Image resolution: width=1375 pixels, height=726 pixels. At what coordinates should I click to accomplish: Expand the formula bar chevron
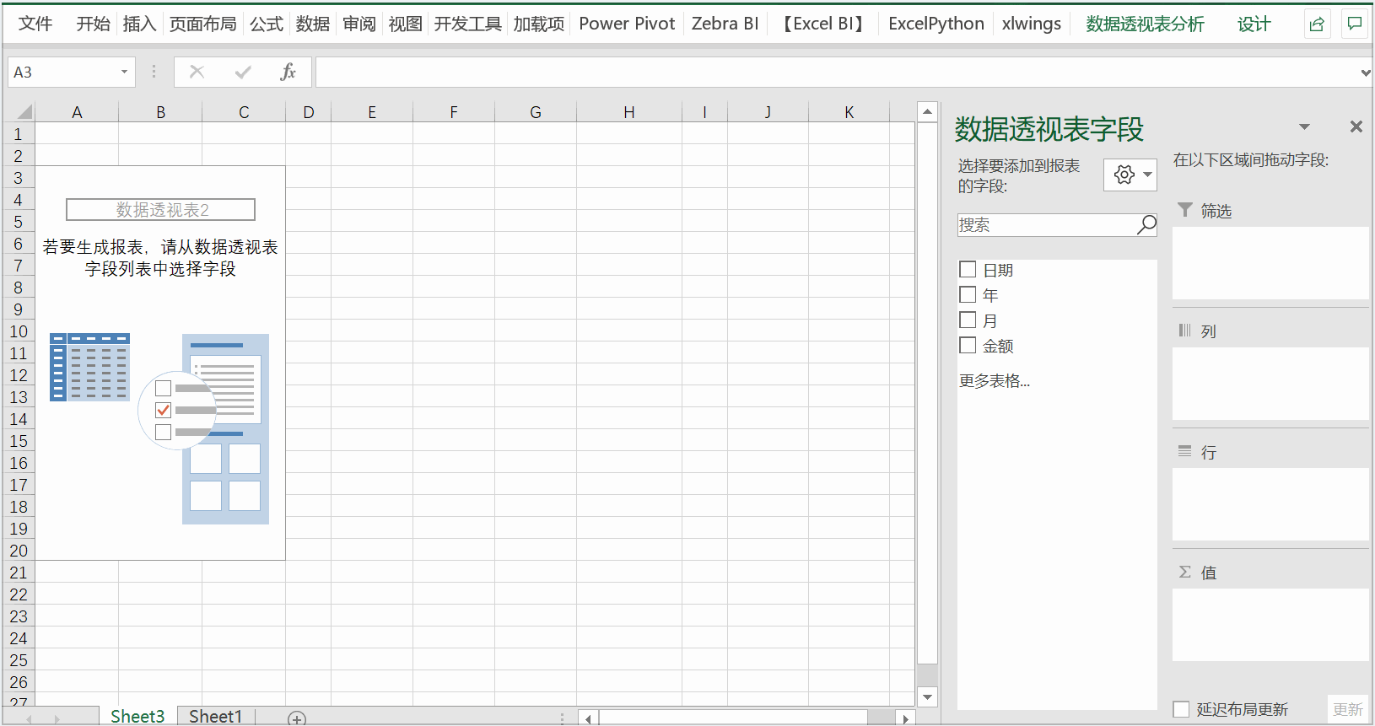pos(1366,73)
